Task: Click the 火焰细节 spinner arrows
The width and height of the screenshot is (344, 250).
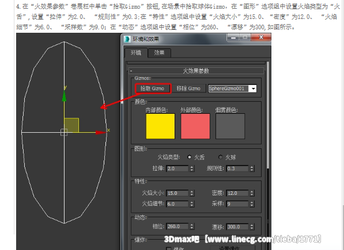Action: 192,204
